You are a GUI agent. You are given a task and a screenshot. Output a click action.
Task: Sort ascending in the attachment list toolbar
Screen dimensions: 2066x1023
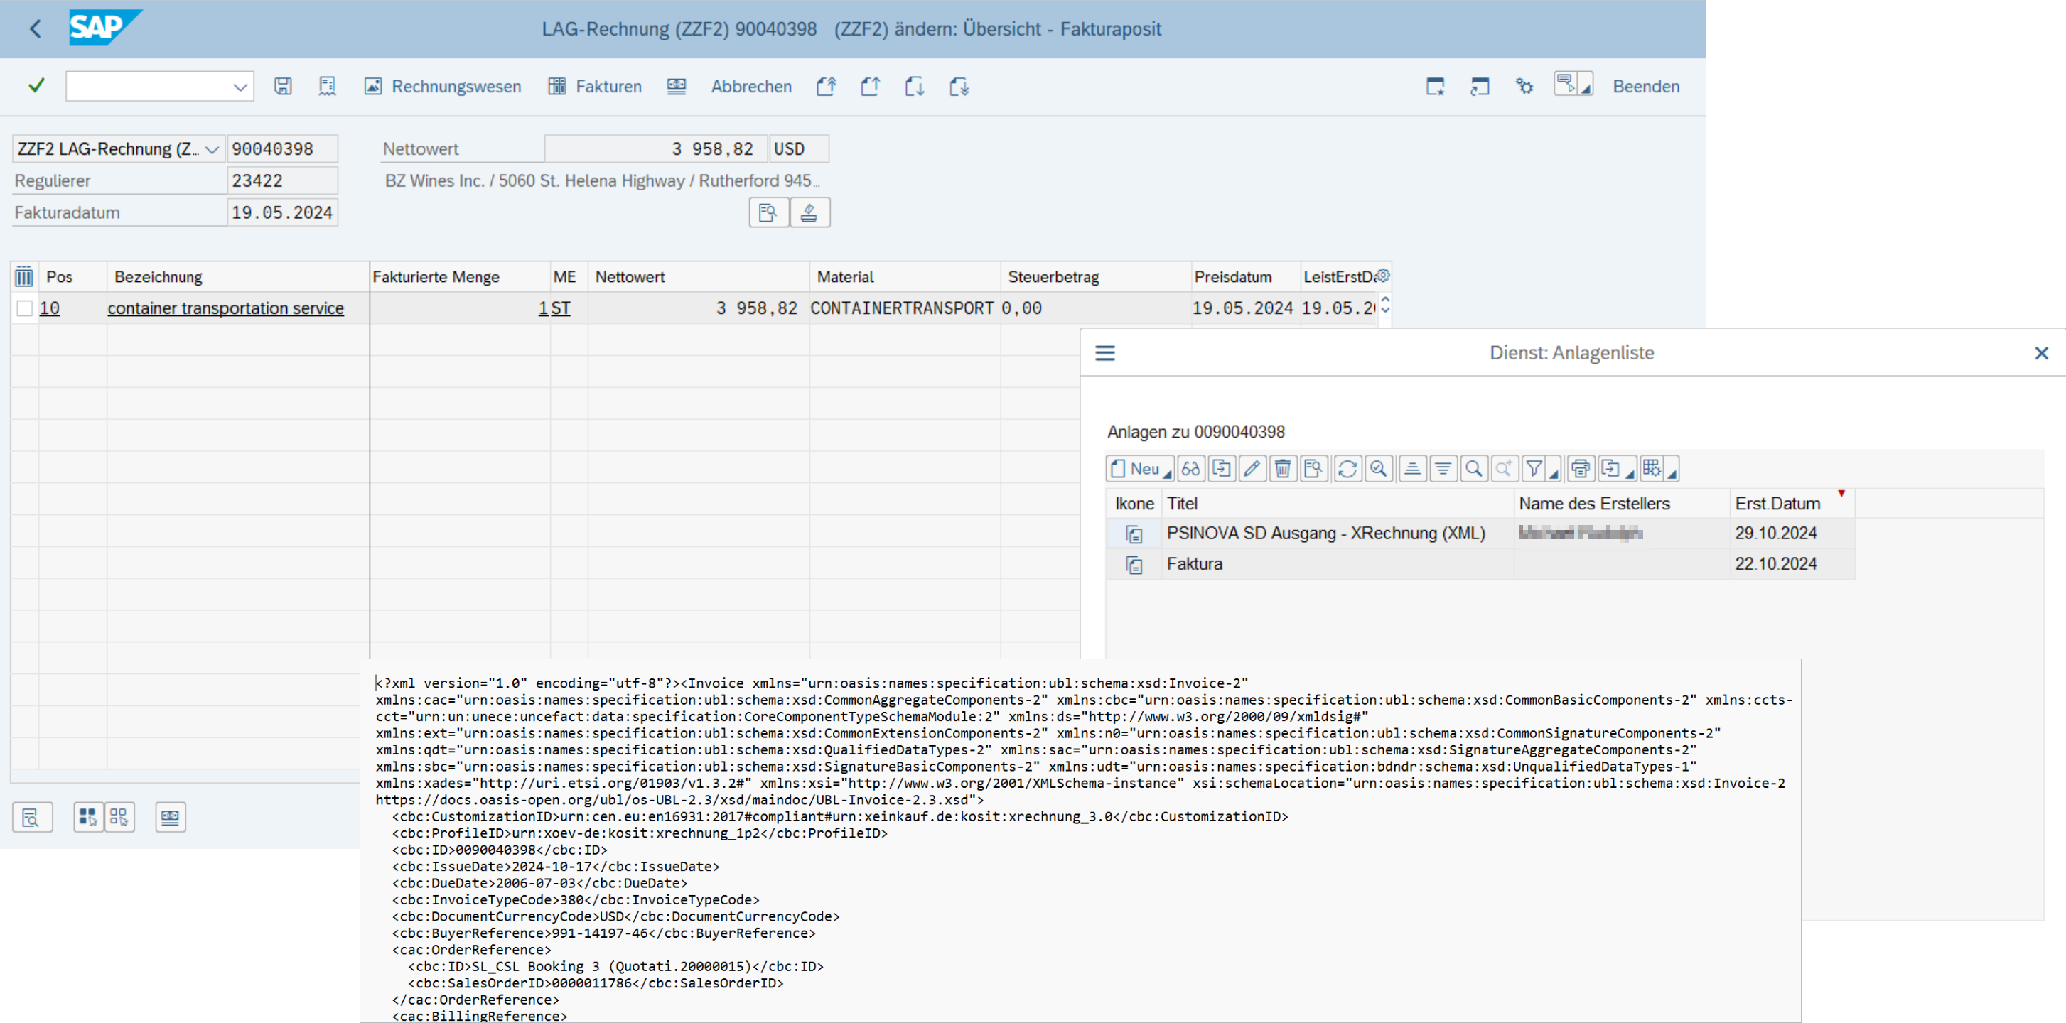coord(1412,469)
